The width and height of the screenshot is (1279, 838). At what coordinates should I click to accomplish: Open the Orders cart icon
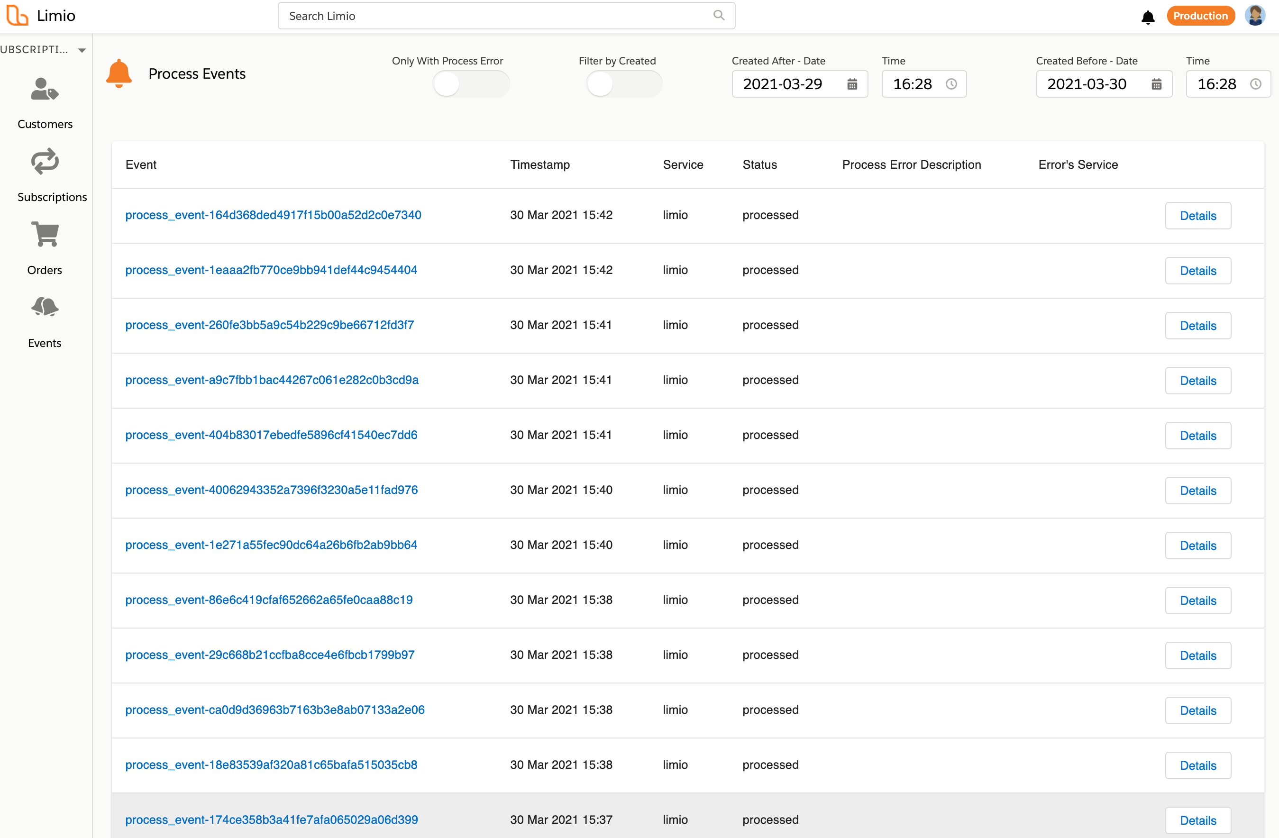(45, 234)
